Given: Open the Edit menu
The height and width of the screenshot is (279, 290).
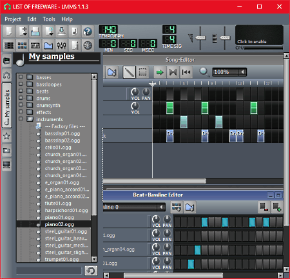Looking at the screenshot, I should (x=32, y=19).
